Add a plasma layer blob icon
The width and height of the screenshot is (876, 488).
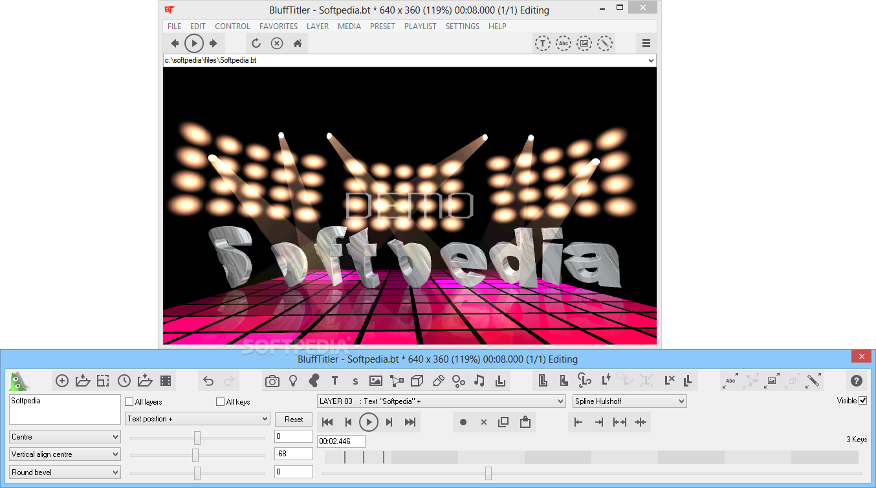tap(314, 381)
